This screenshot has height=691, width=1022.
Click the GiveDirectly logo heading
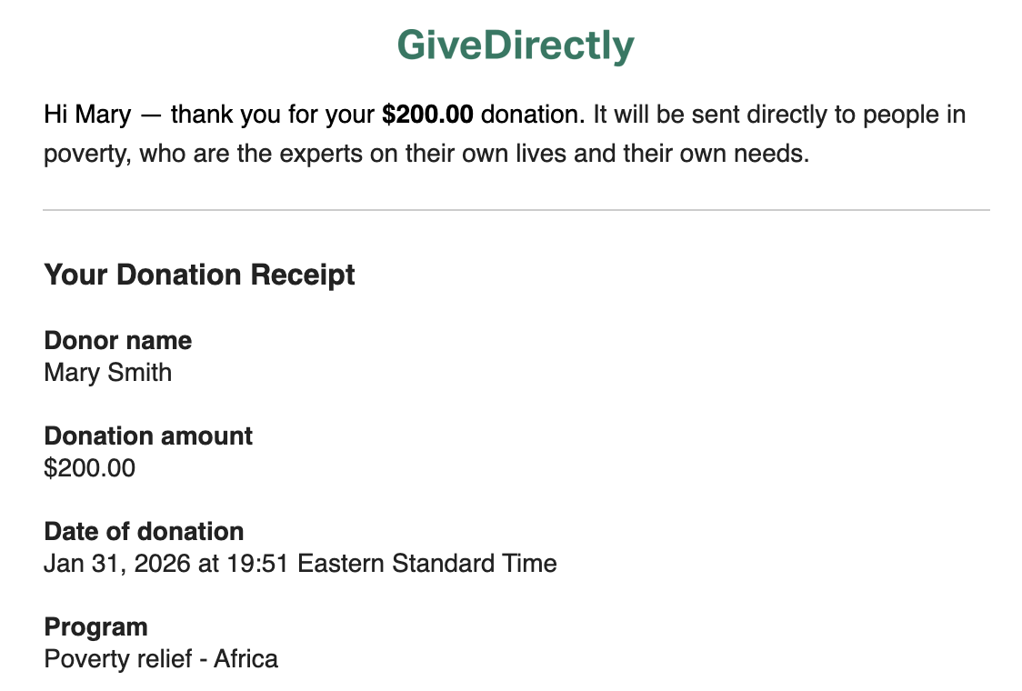tap(516, 45)
